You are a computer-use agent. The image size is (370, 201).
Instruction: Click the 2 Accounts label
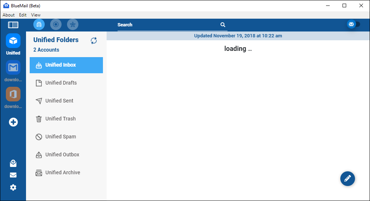(46, 50)
